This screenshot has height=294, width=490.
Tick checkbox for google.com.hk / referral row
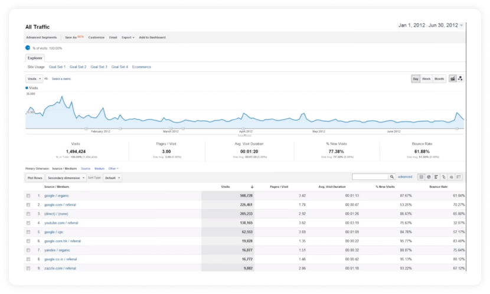28,241
